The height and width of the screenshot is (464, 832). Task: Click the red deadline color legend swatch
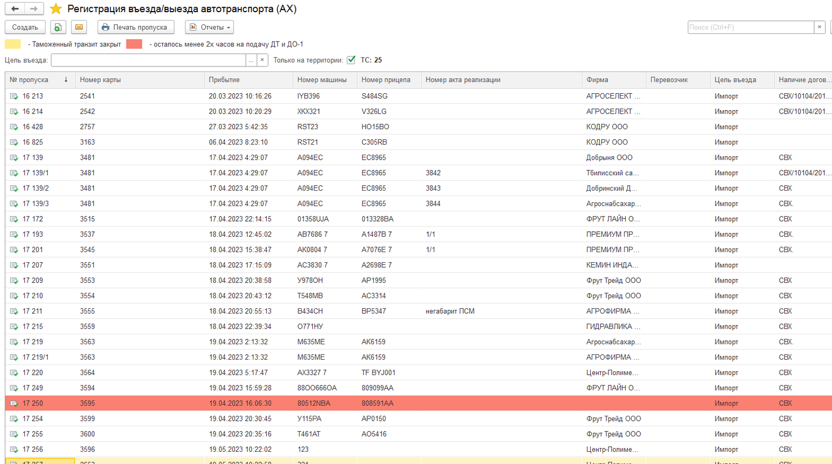[x=134, y=44]
